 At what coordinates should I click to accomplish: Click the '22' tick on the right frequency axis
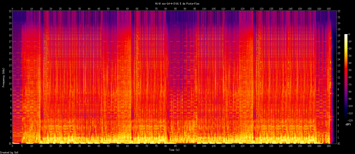pos(339,11)
